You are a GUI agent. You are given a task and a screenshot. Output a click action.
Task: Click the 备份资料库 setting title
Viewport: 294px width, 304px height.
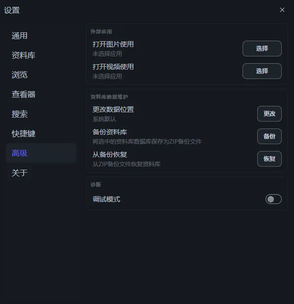pos(110,132)
